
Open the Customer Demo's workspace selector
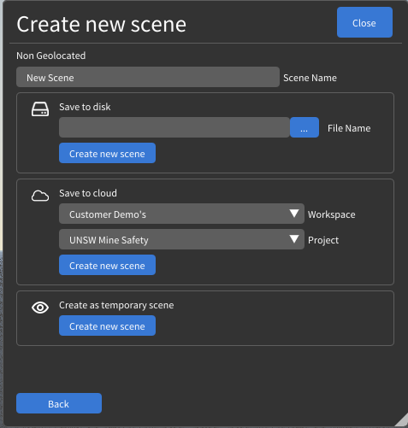click(181, 214)
